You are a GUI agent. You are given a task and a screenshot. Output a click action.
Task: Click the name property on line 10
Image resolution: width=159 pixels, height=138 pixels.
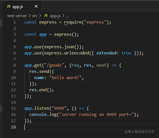(x=39, y=78)
